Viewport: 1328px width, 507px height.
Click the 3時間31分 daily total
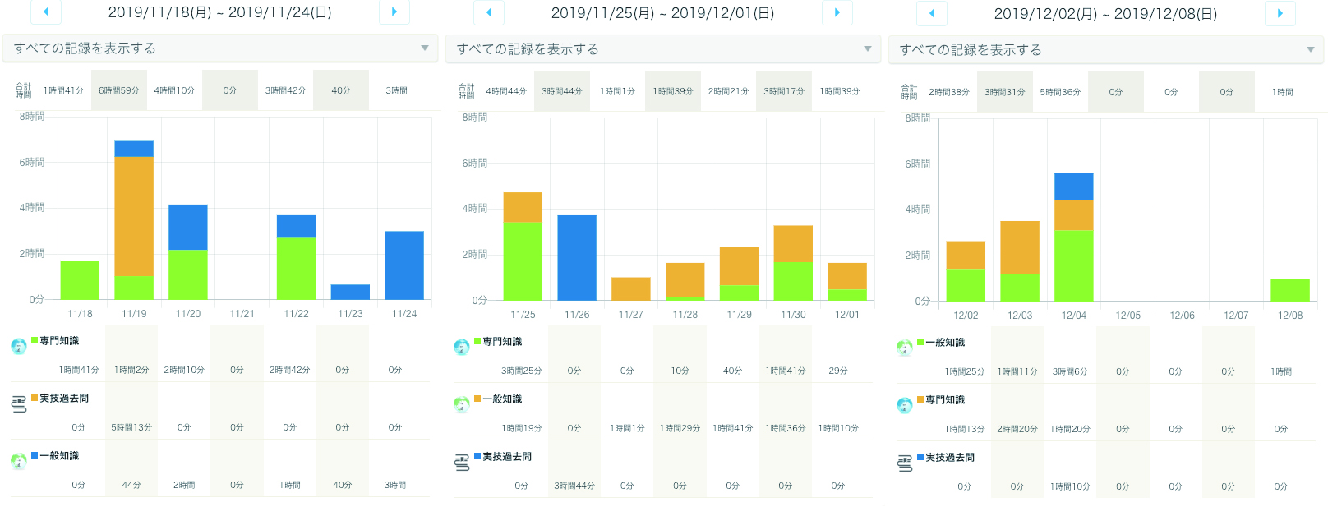click(x=1005, y=92)
